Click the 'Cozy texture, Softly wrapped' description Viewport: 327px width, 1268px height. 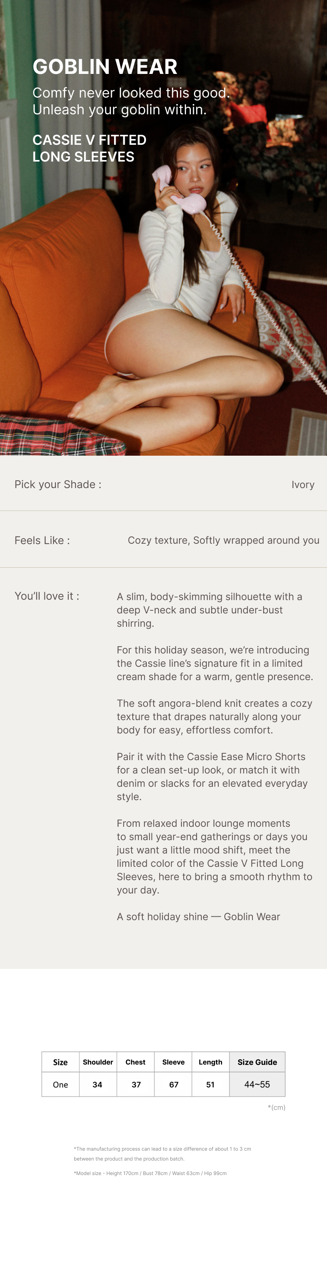[x=224, y=541]
